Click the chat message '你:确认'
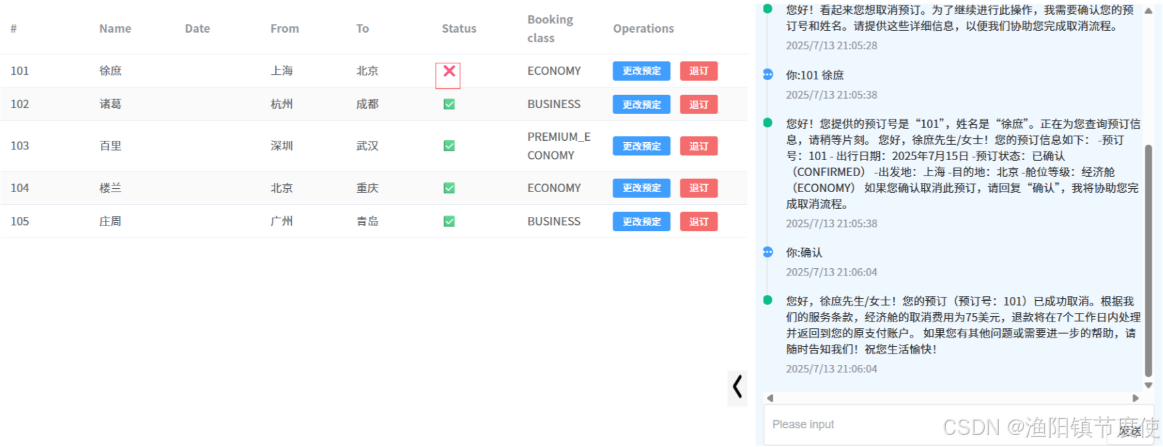Screen dimensions: 1163x447 pos(804,252)
